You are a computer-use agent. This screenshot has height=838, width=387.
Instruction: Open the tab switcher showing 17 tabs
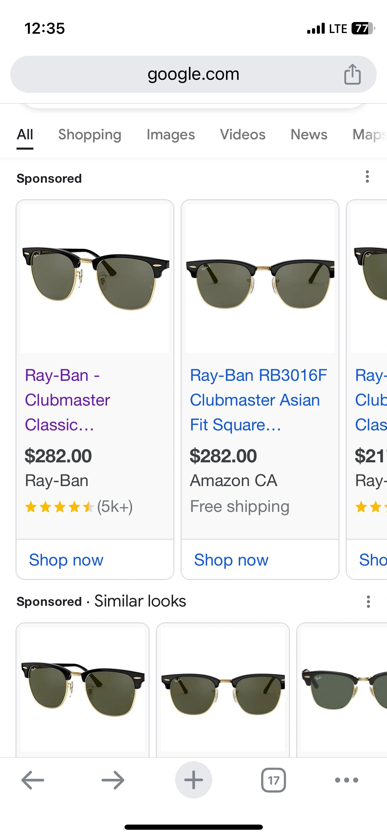[273, 780]
